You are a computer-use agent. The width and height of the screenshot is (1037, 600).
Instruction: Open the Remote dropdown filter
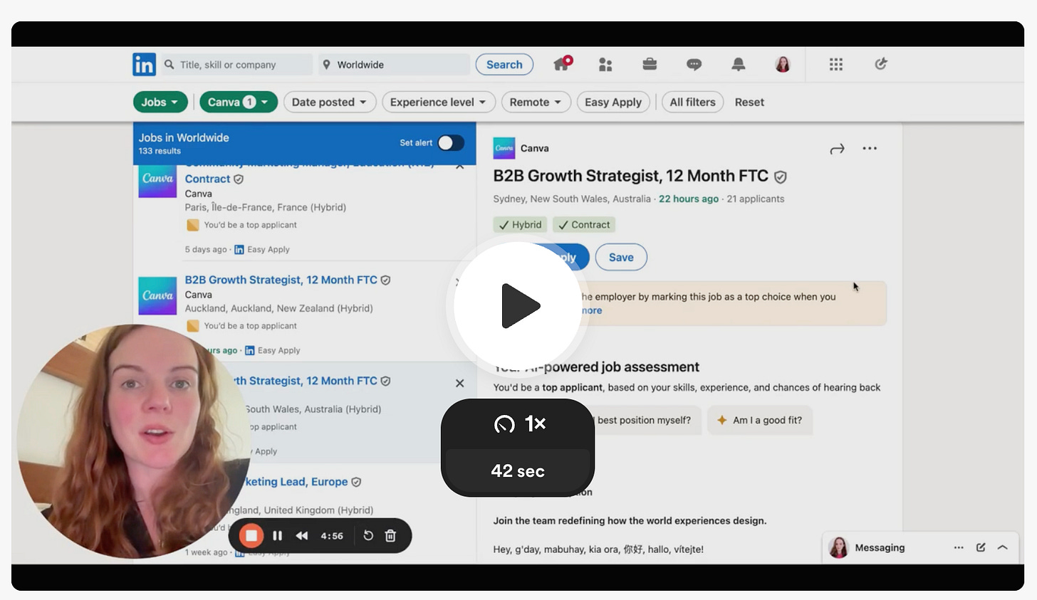[536, 102]
